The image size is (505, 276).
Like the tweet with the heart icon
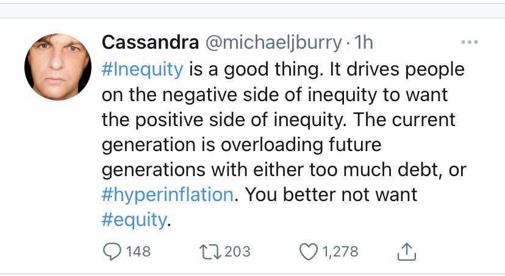[310, 251]
